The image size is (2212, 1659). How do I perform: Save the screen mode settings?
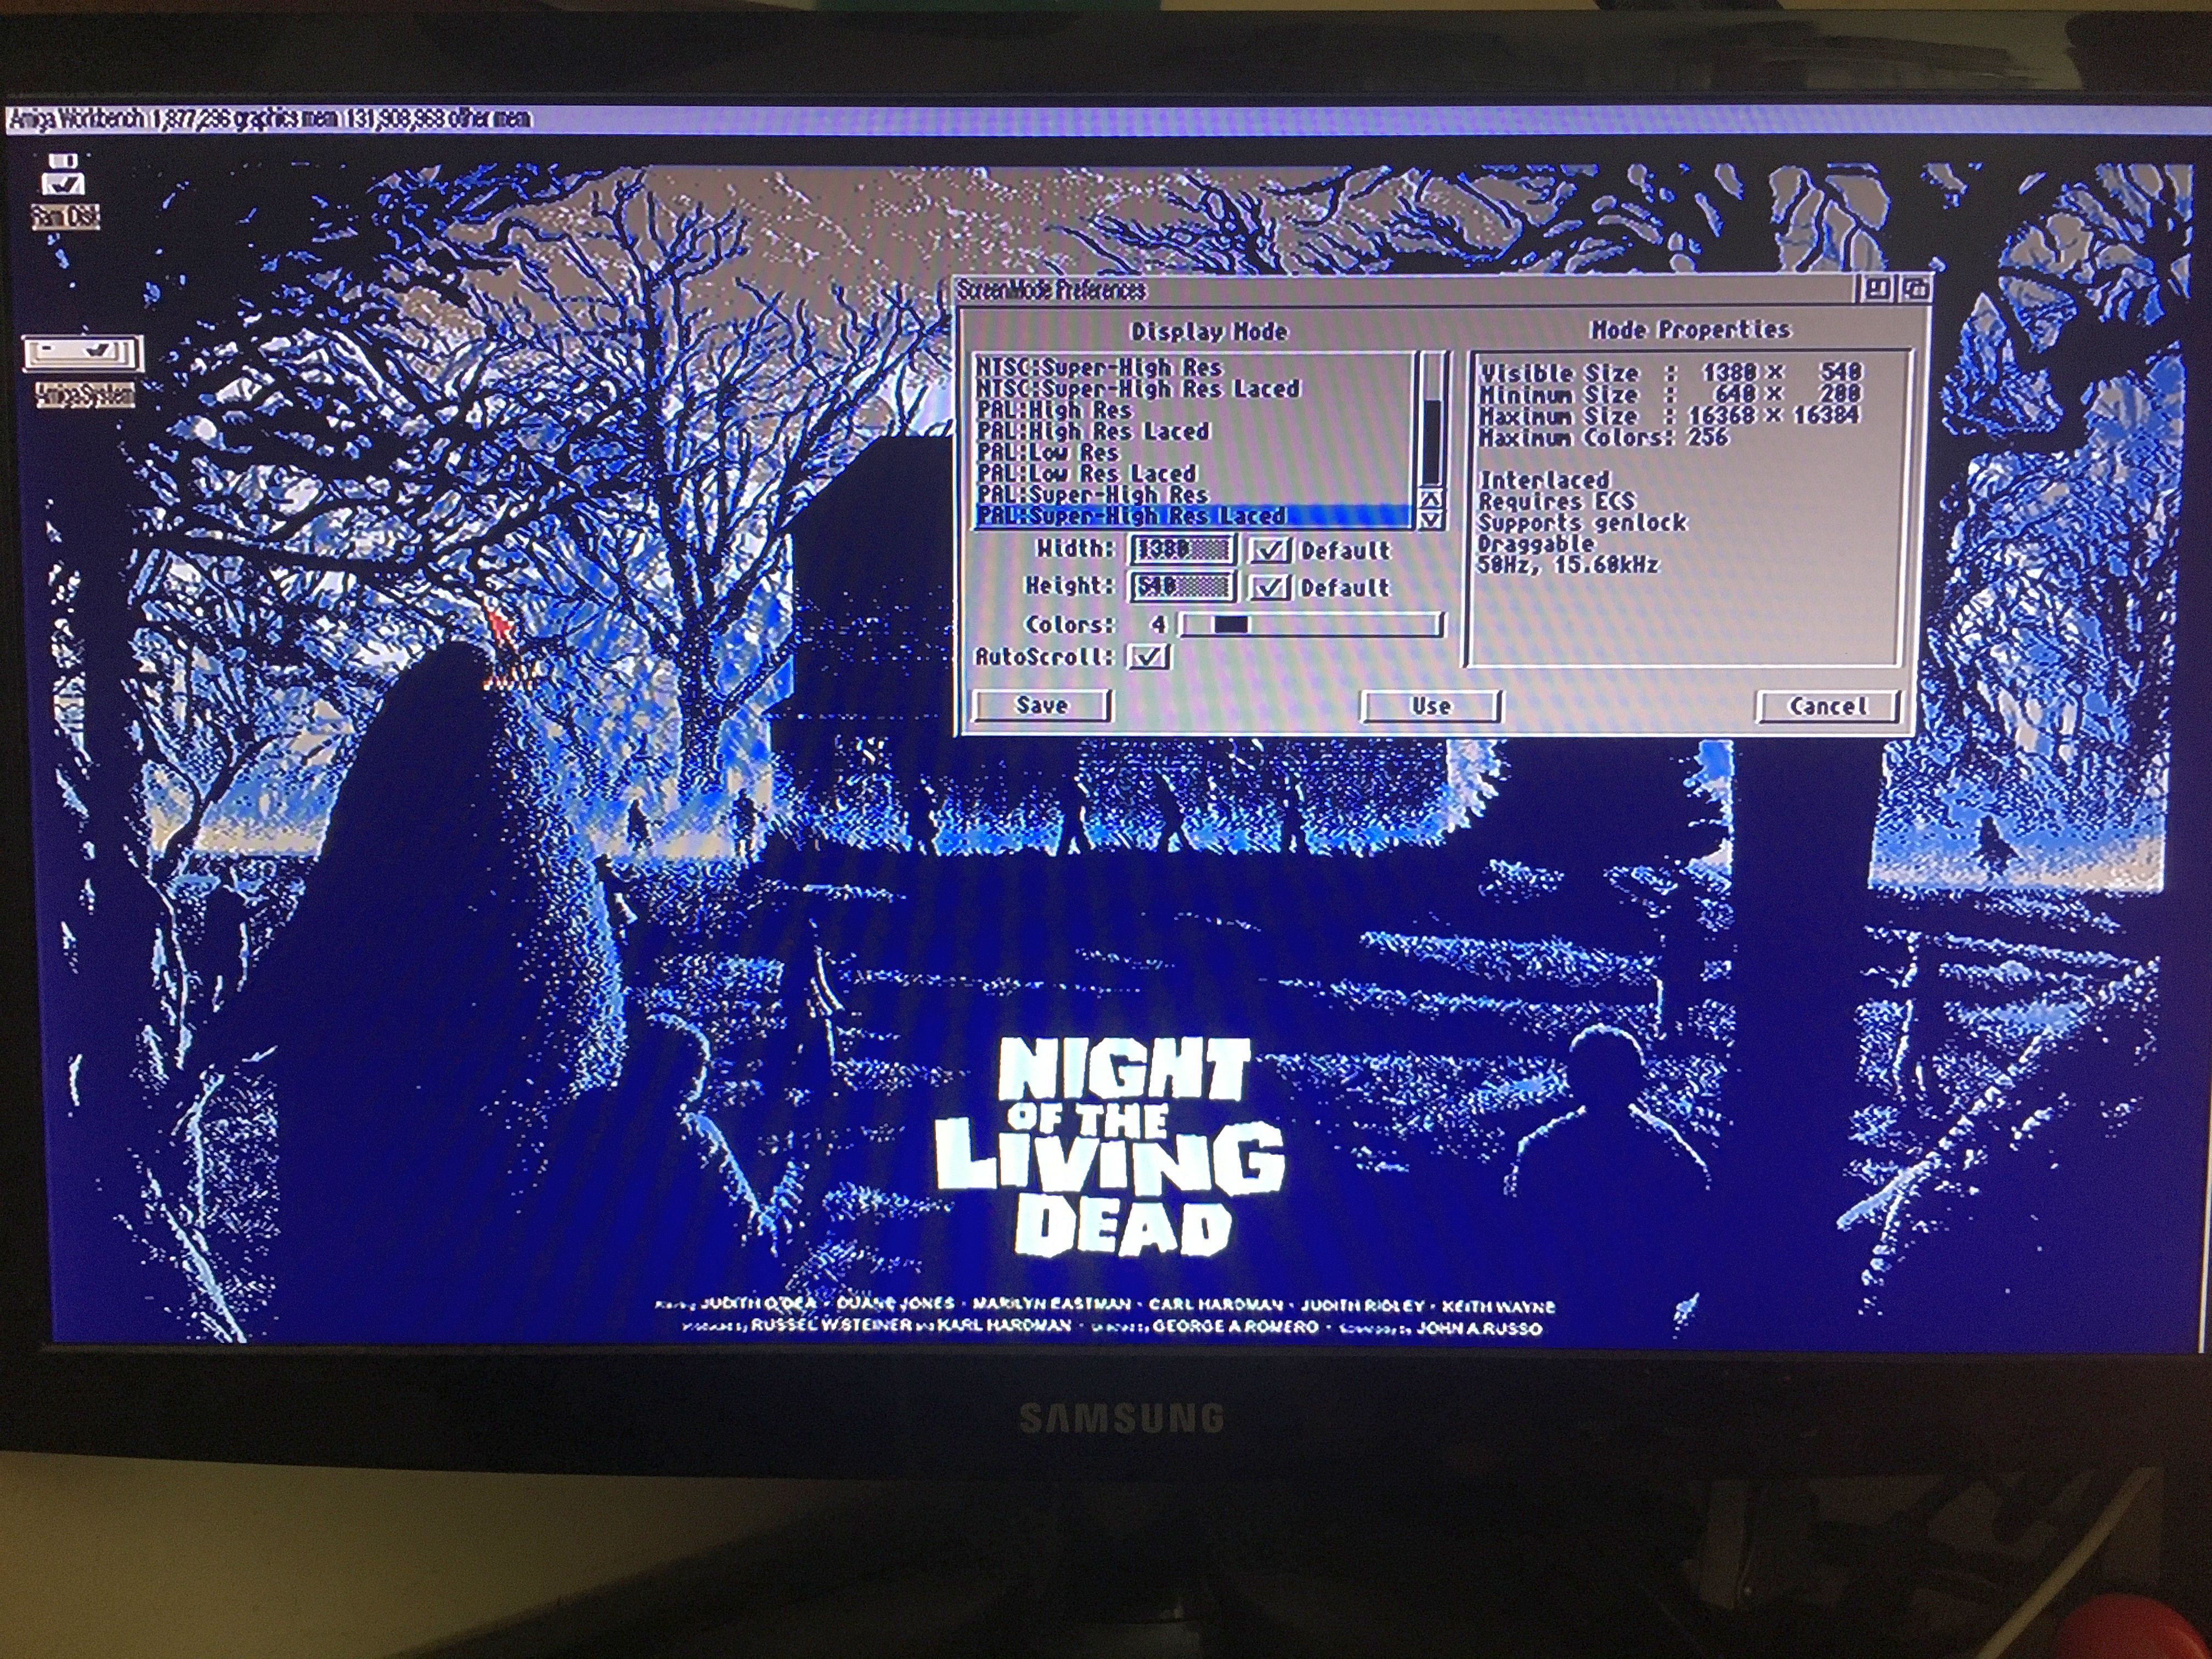[x=1042, y=705]
